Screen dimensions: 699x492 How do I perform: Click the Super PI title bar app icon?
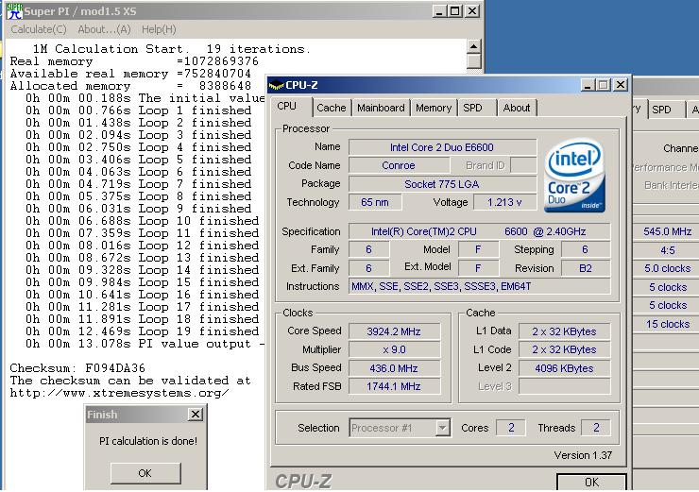click(15, 11)
